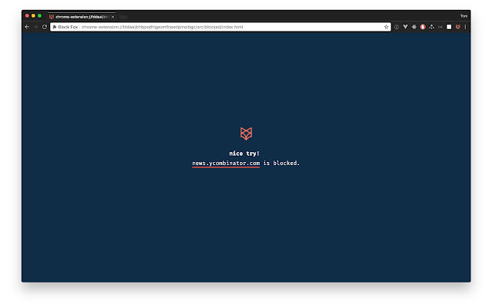Image resolution: width=492 pixels, height=307 pixels.
Task: Open the React devtools extension icon
Action: point(414,27)
